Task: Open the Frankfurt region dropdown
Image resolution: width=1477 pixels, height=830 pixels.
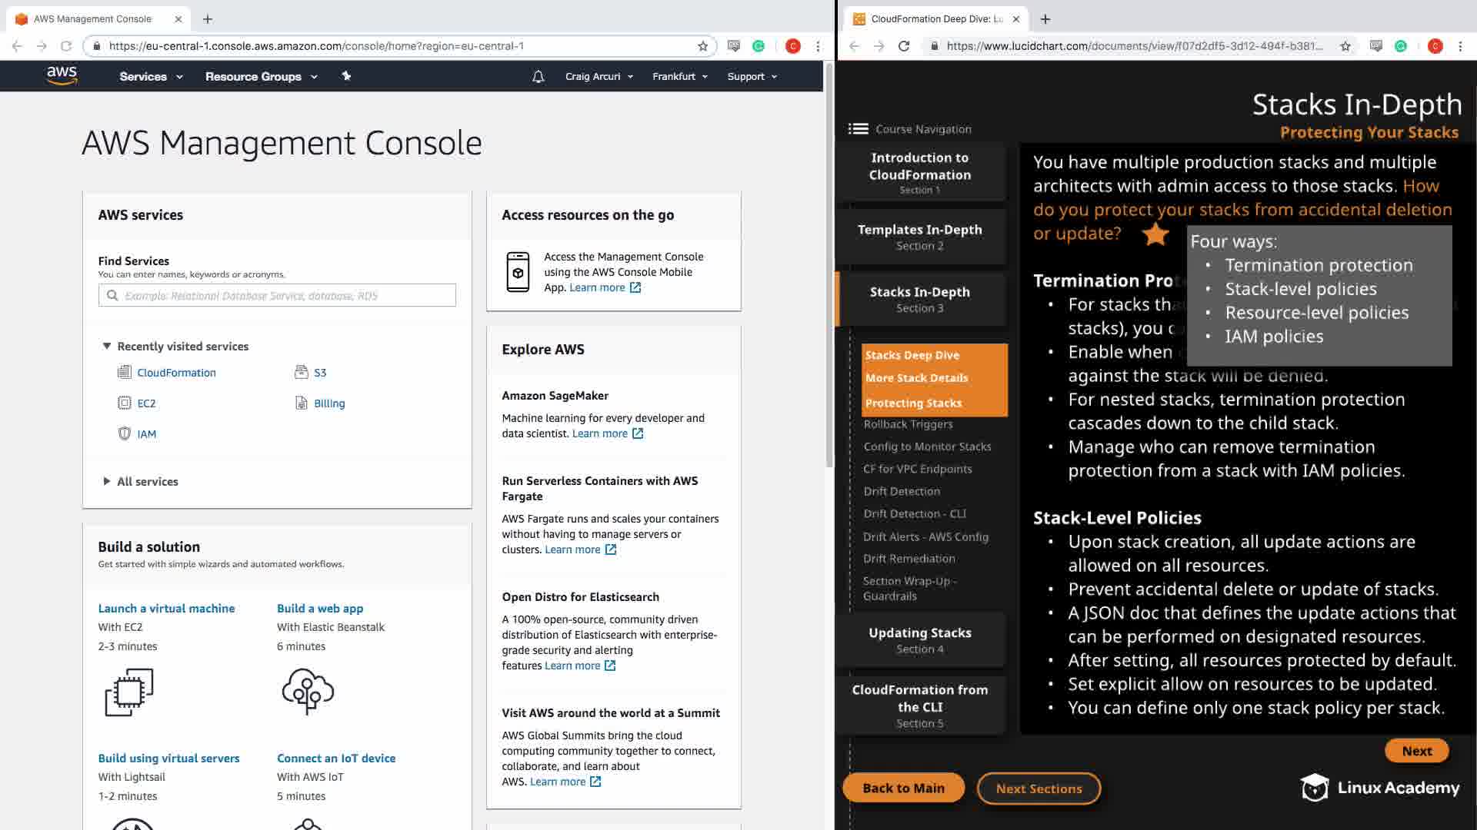Action: point(680,76)
